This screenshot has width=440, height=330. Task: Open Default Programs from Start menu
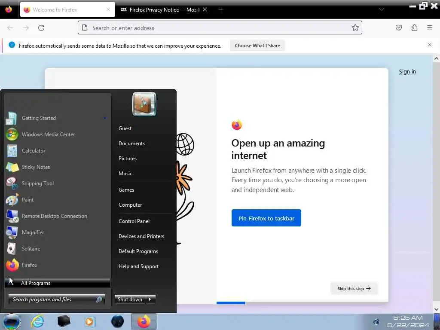pyautogui.click(x=138, y=251)
